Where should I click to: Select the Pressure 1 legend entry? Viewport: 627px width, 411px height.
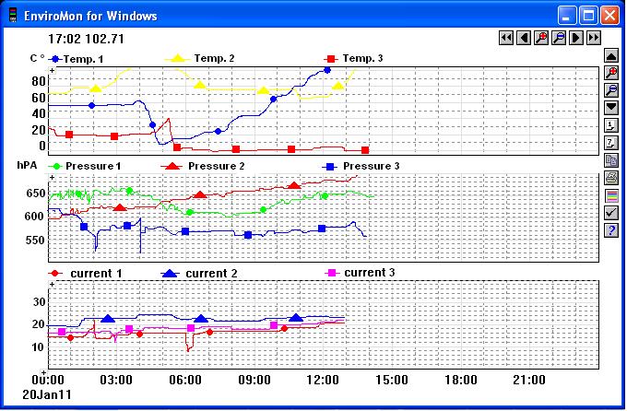pyautogui.click(x=85, y=166)
